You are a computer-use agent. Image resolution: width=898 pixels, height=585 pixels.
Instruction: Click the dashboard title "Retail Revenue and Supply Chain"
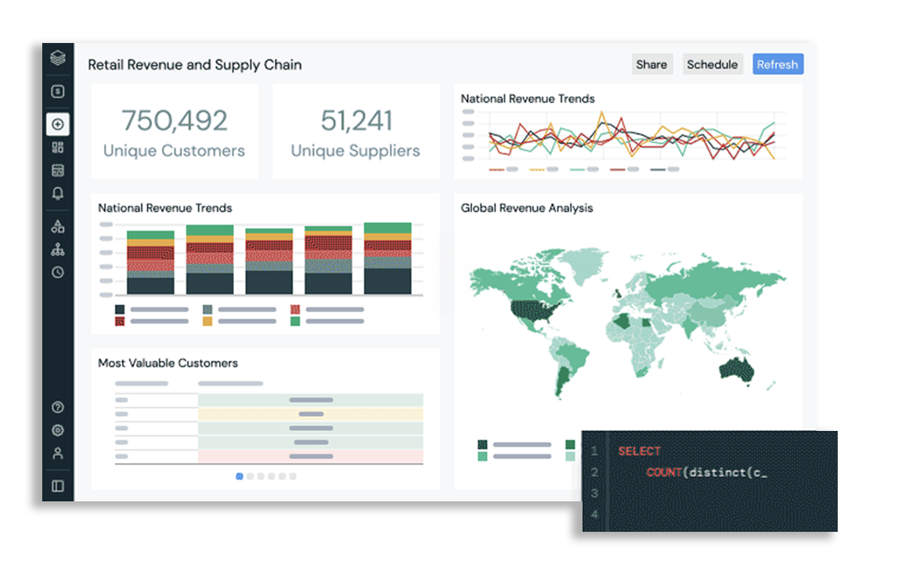(195, 65)
